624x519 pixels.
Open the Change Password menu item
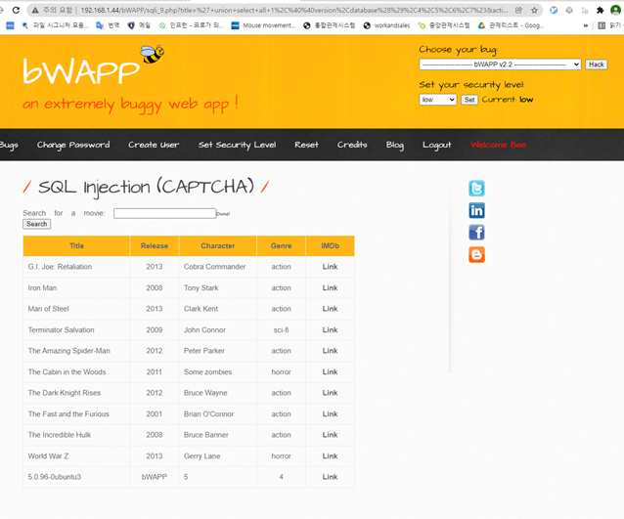coord(73,146)
